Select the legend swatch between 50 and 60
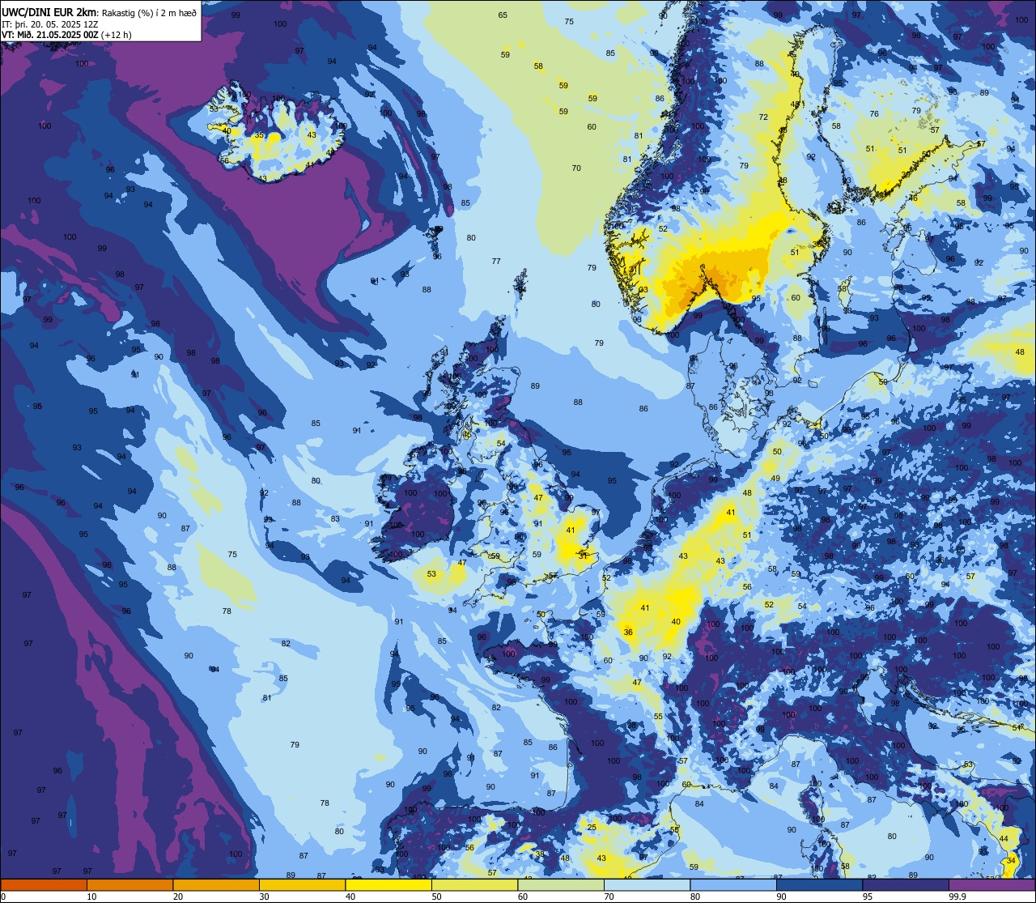 click(x=474, y=884)
